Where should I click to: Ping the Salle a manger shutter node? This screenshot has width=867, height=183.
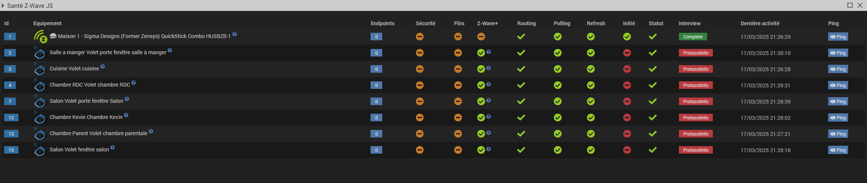838,53
